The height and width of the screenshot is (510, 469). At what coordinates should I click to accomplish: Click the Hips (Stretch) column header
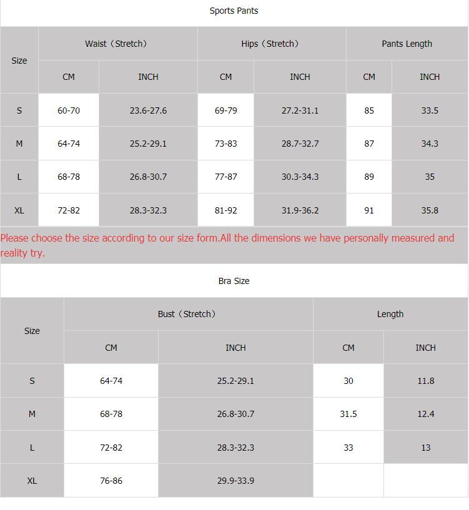tap(271, 44)
